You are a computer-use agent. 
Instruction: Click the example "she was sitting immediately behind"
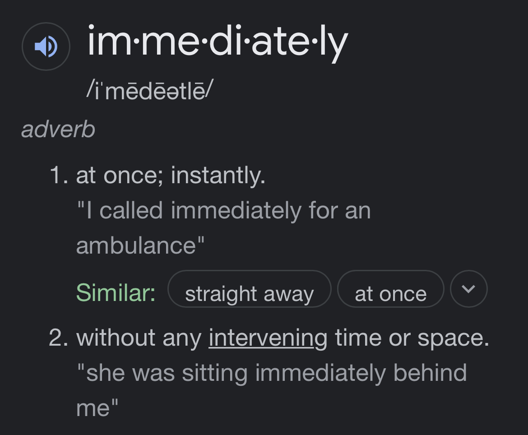[x=272, y=373]
